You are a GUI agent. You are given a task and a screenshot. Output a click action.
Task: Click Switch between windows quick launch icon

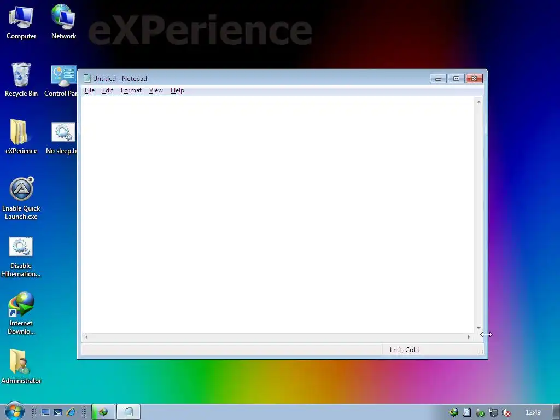click(58, 412)
